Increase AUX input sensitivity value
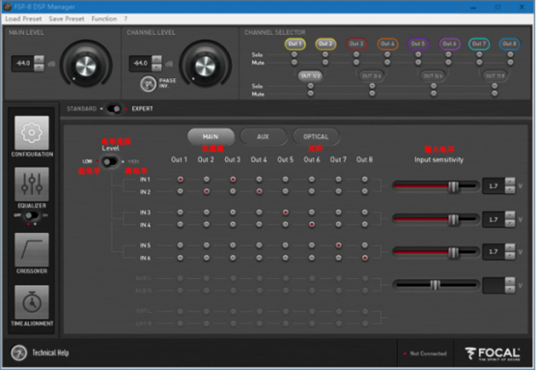The width and height of the screenshot is (536, 370). coord(510,281)
